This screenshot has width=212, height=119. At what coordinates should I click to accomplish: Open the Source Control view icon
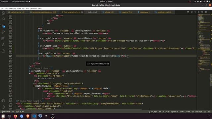pos(3,26)
